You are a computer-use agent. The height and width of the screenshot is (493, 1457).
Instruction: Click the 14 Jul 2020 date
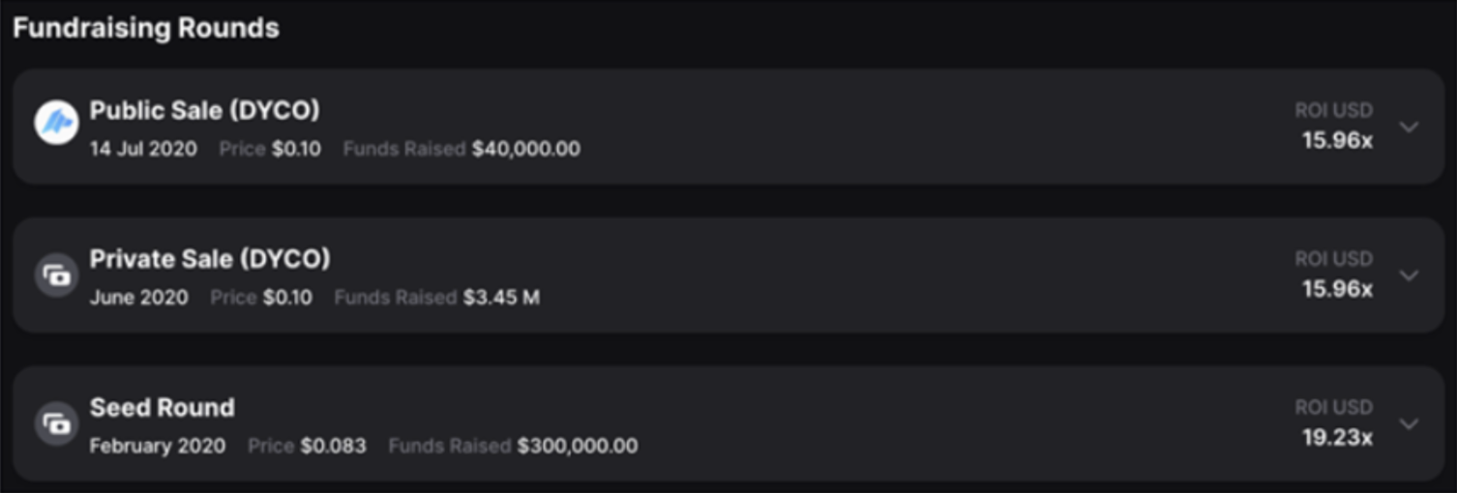[x=143, y=149]
